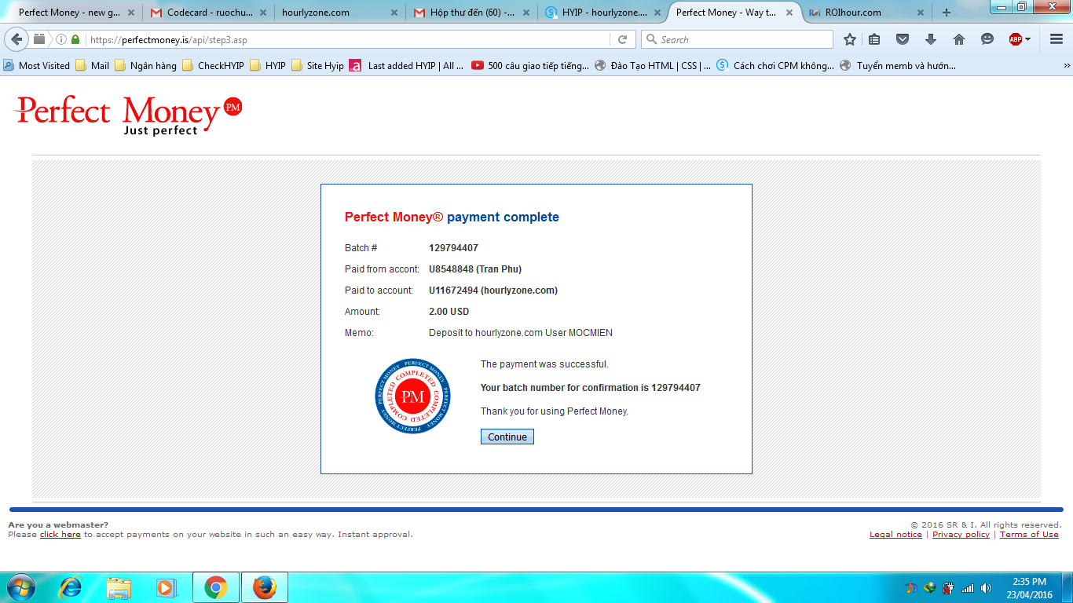The image size is (1073, 603).
Task: Open the Downloads arrow panel
Action: pyautogui.click(x=931, y=39)
